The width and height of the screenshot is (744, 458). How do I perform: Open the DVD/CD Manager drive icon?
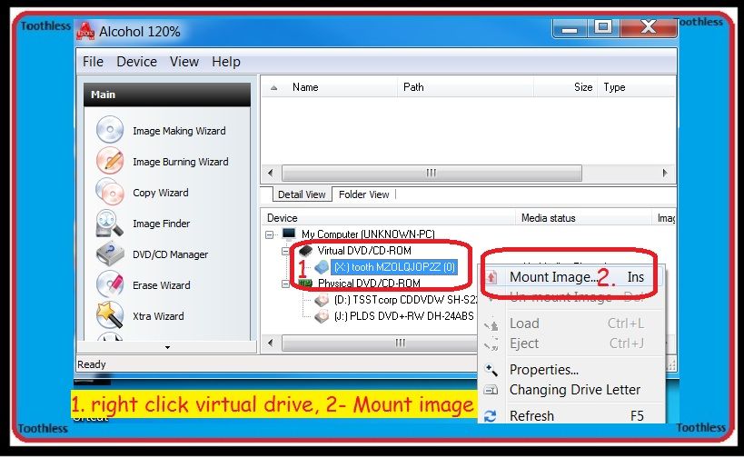[x=110, y=254]
